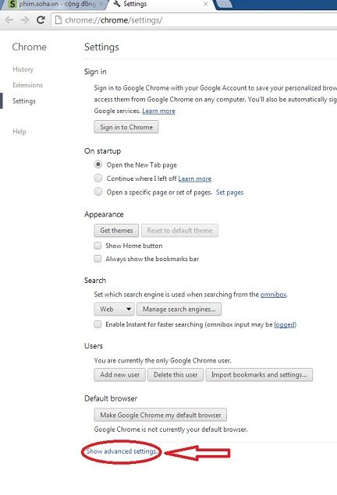Switch to the phim.soha.vn tab
Image resolution: width=337 pixels, height=495 pixels.
click(x=55, y=5)
